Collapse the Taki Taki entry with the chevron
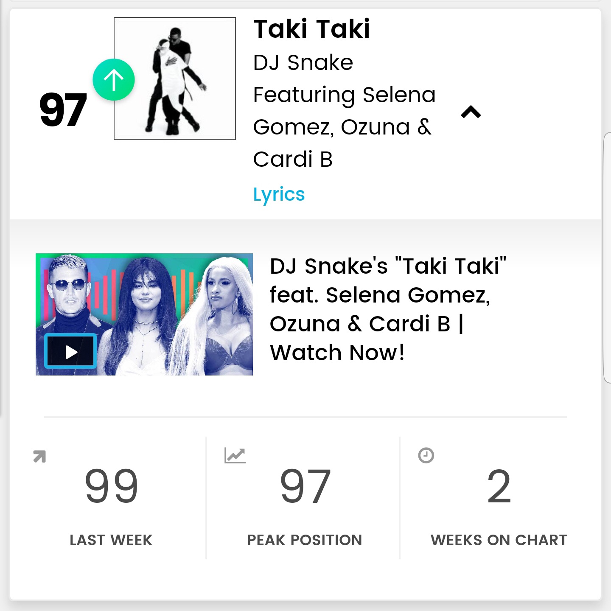The width and height of the screenshot is (611, 611). pyautogui.click(x=471, y=112)
